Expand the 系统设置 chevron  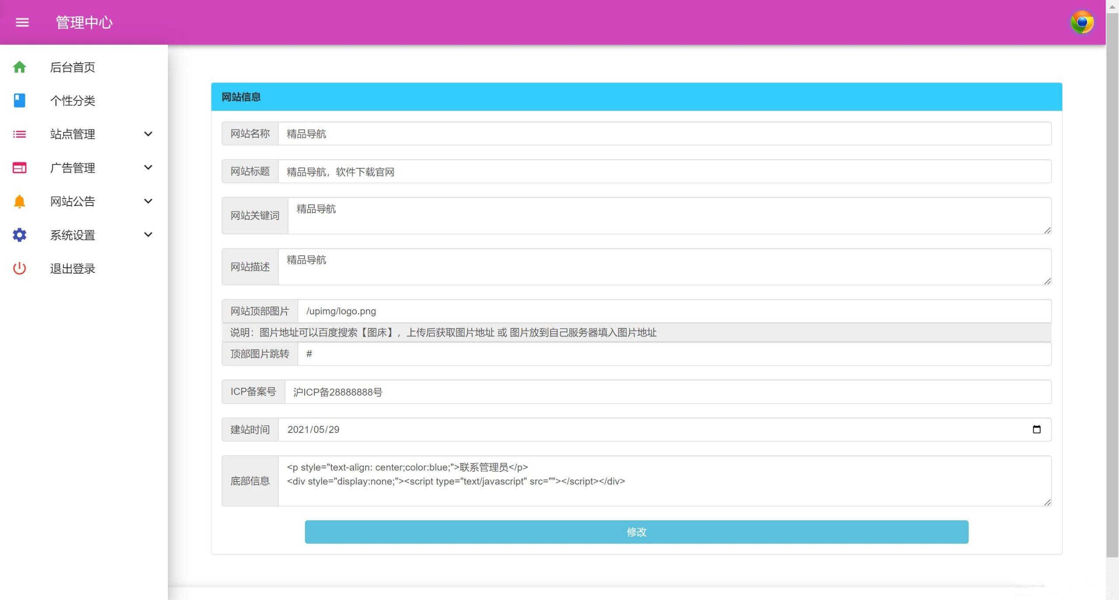(148, 235)
